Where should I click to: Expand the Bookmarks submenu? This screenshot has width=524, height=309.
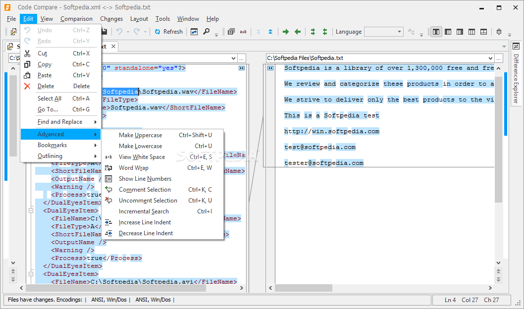(x=60, y=145)
